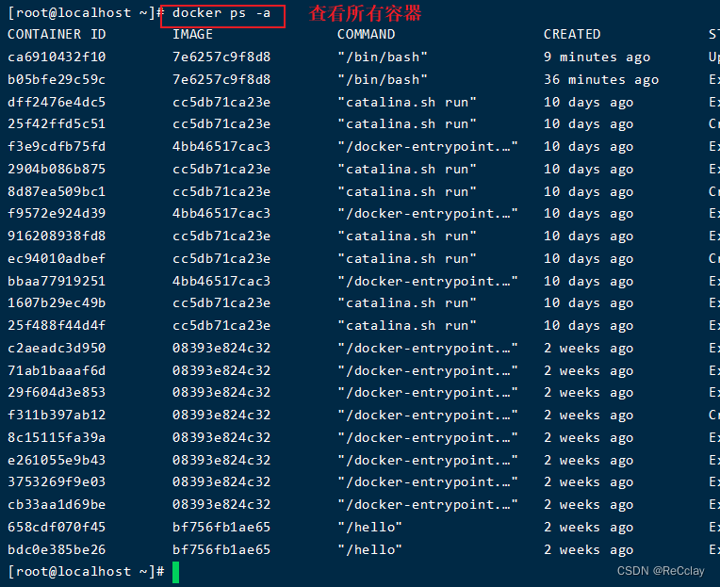Click image ID bf756fb1ae65 in 658cdf070f45 row
The height and width of the screenshot is (587, 720).
[221, 527]
